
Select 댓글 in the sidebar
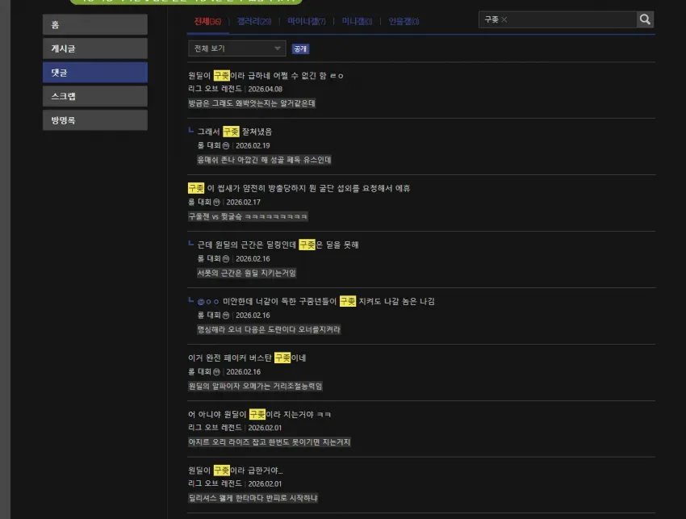coord(95,73)
